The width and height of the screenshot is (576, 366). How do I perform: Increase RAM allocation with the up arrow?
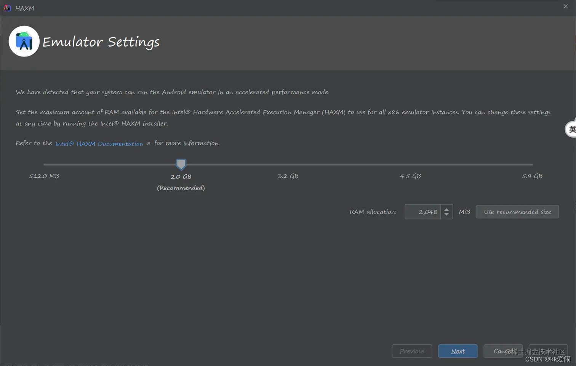(x=446, y=209)
